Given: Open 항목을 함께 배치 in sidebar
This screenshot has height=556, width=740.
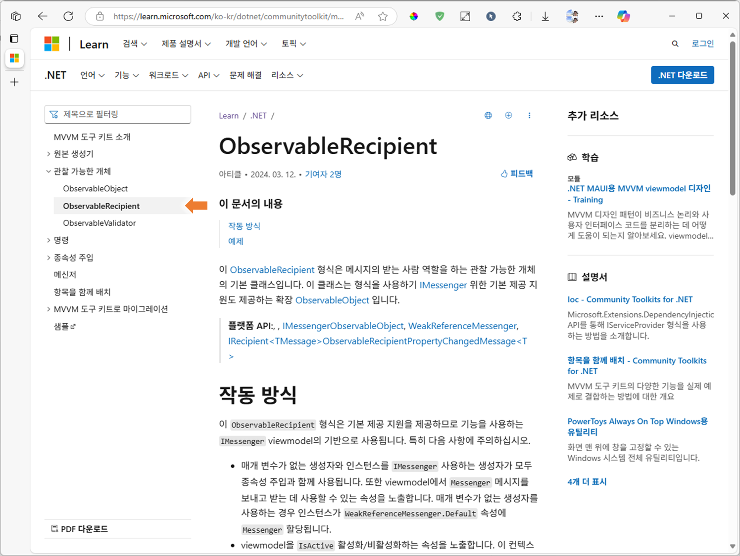Looking at the screenshot, I should click(x=82, y=292).
